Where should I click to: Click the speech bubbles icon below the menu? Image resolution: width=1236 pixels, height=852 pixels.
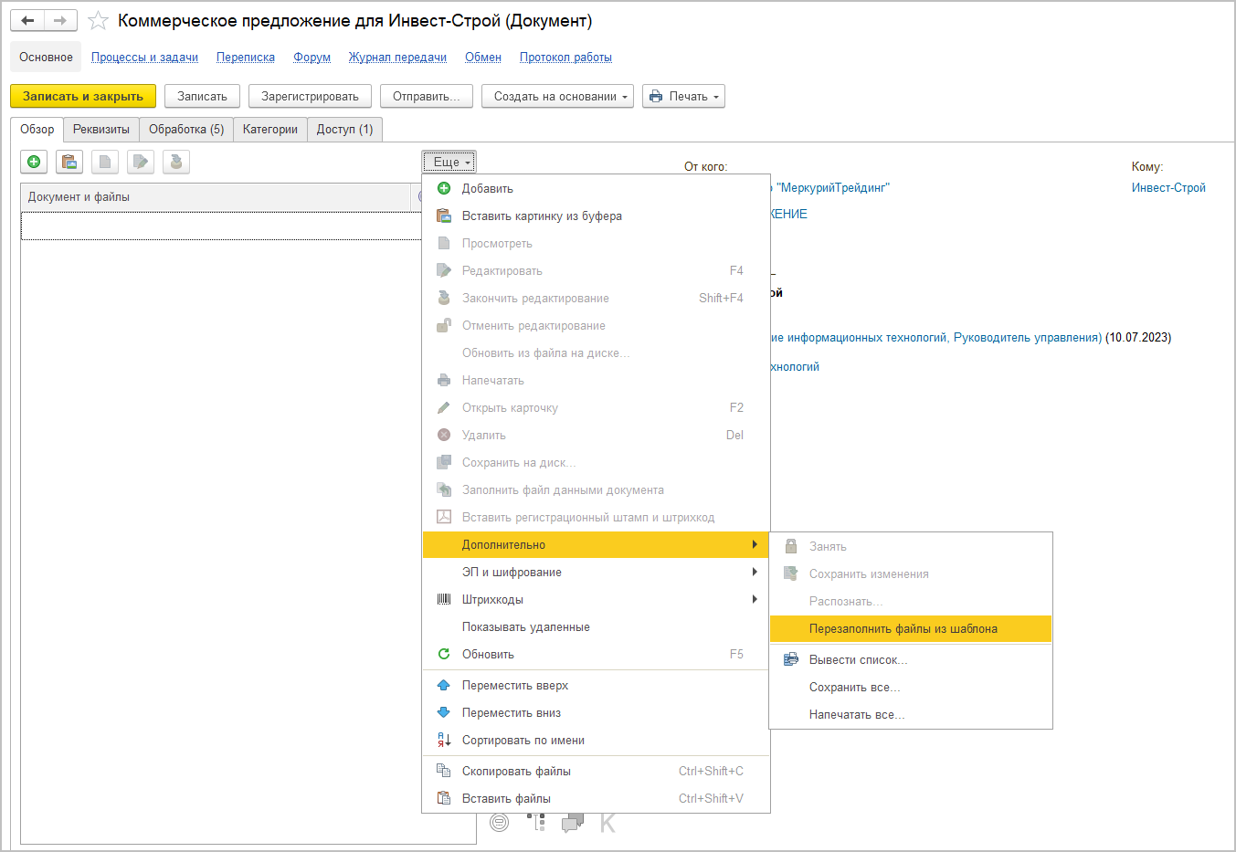(x=573, y=823)
